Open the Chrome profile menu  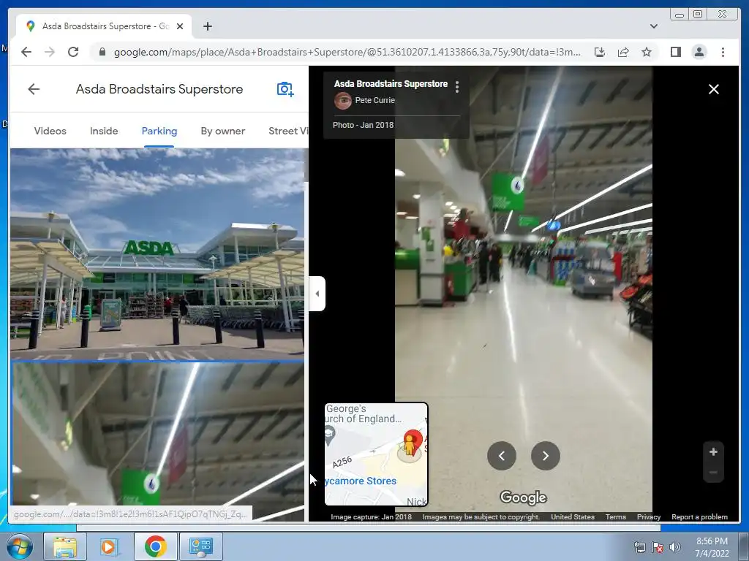point(699,52)
